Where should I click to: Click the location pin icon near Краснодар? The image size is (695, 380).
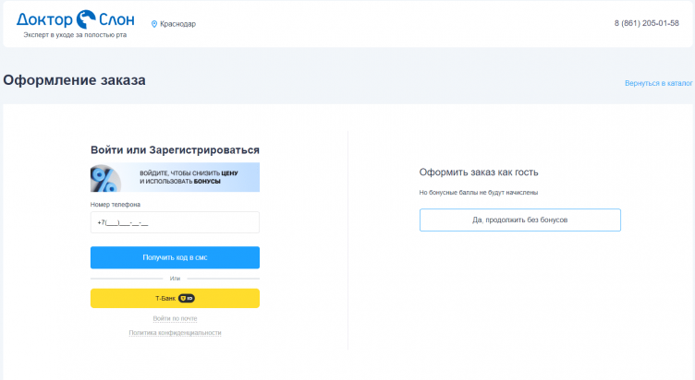click(x=154, y=24)
